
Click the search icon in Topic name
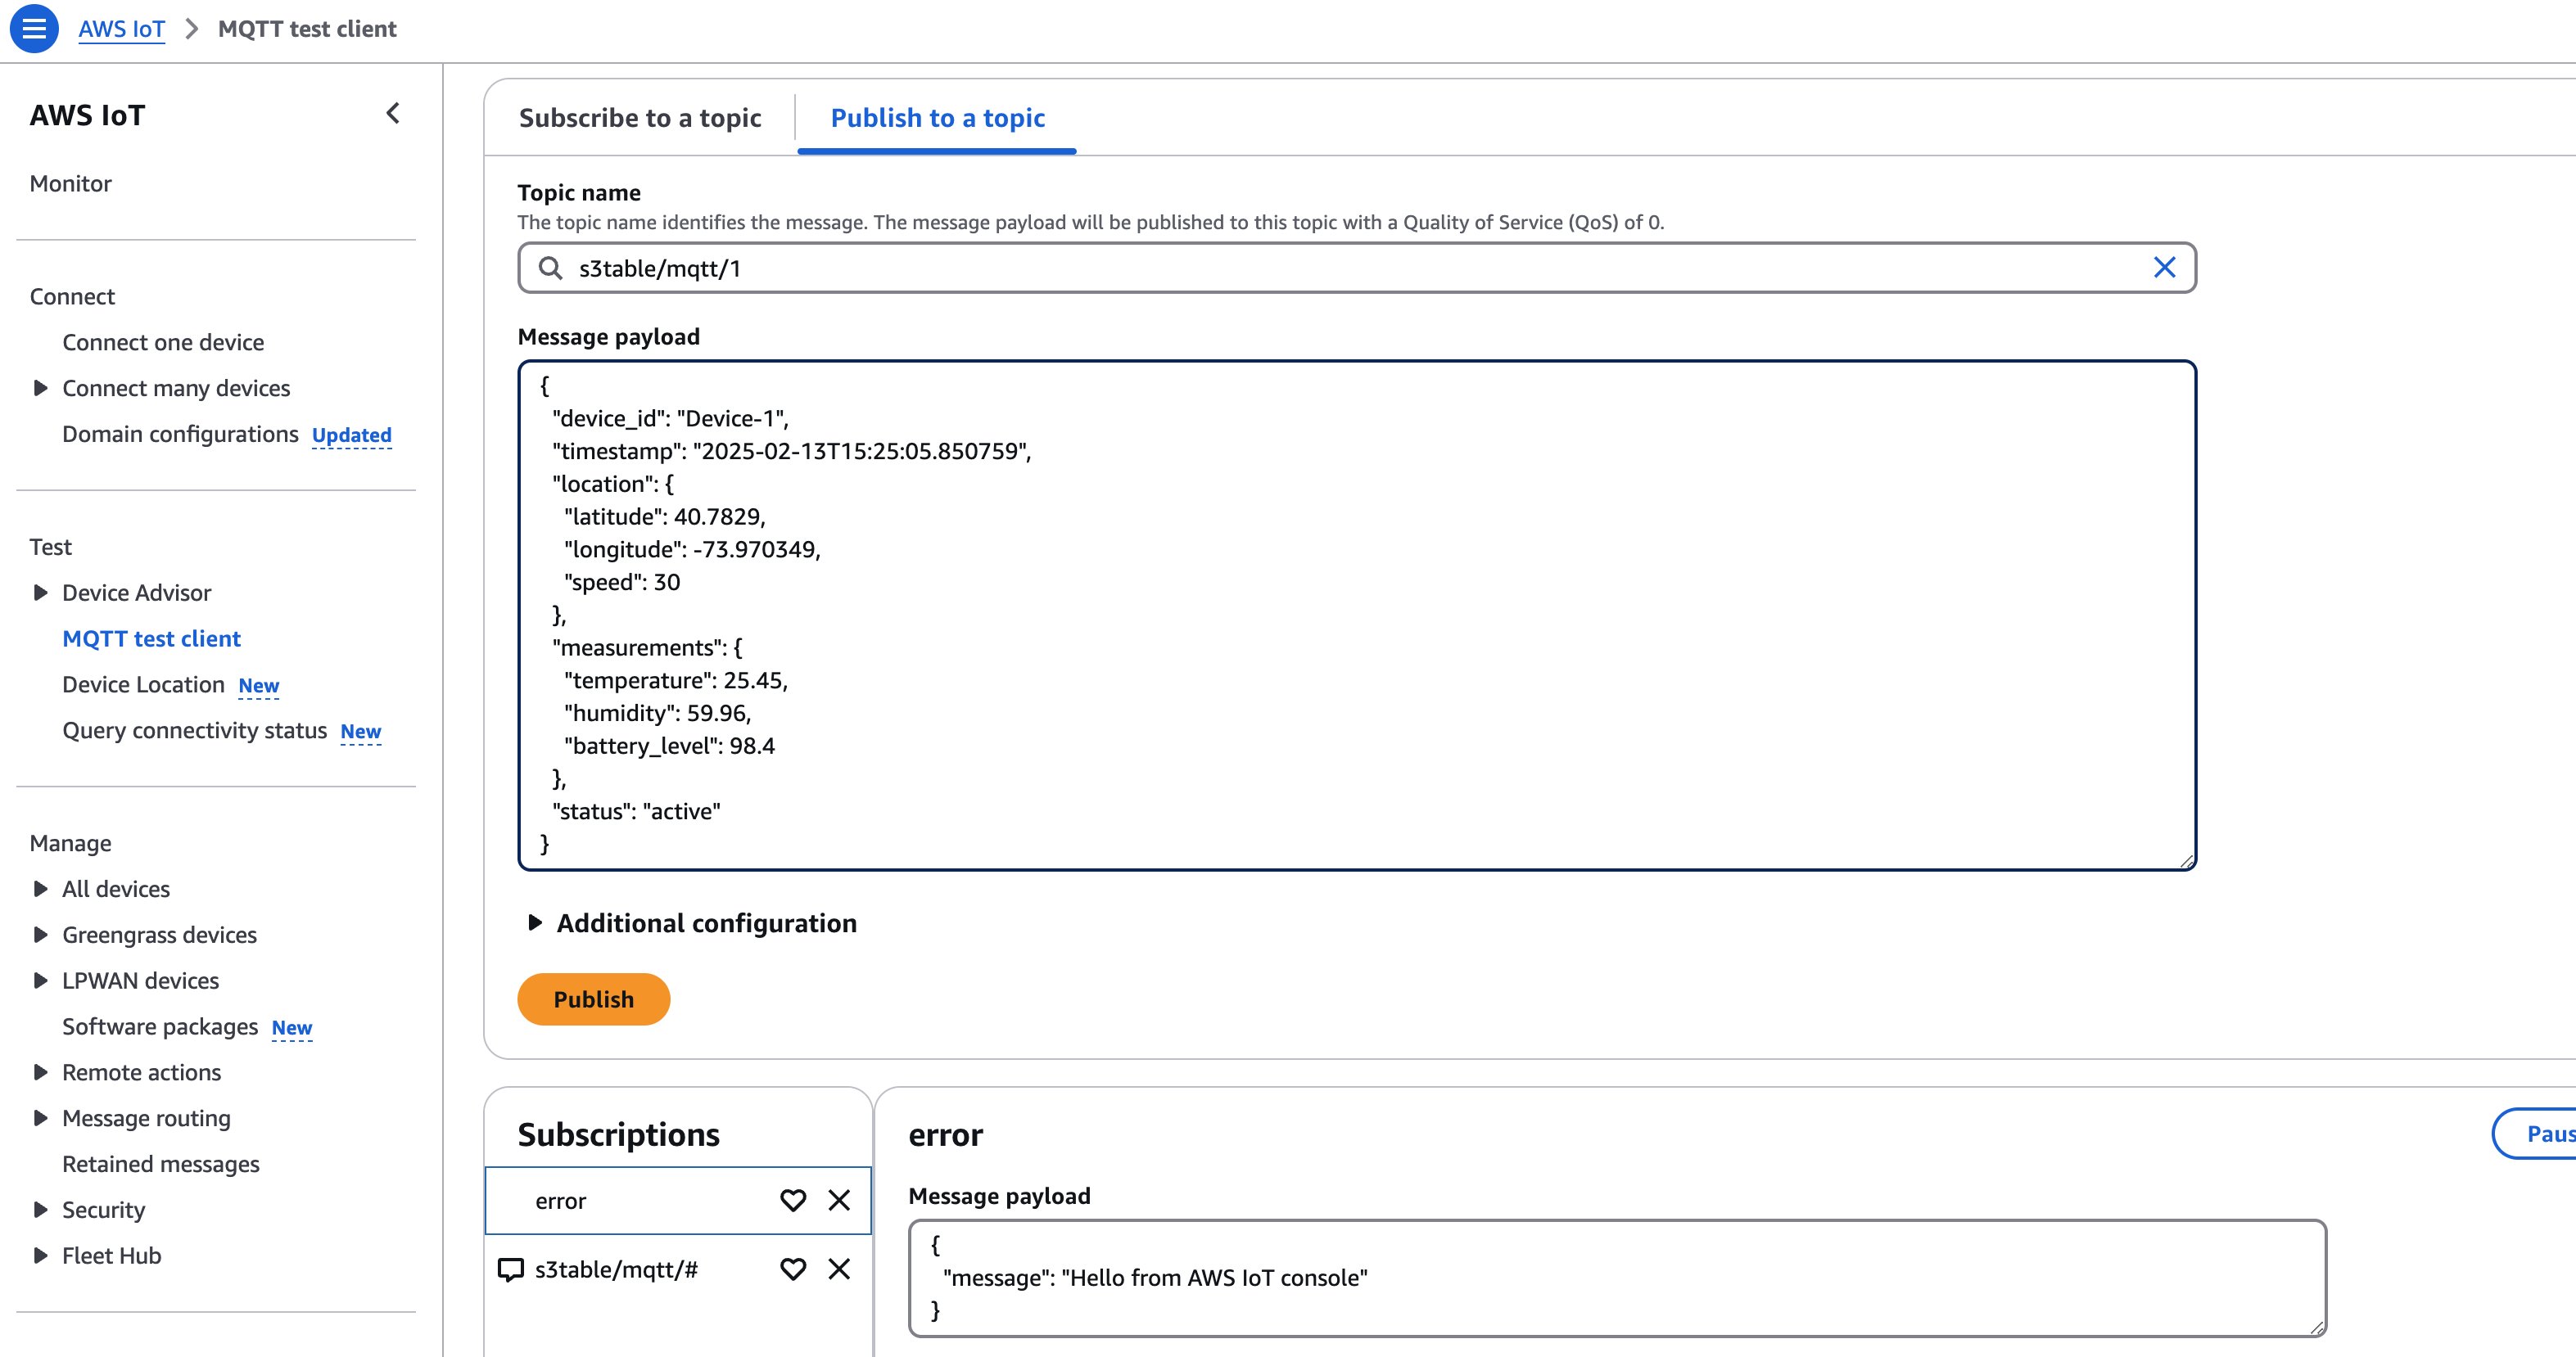pyautogui.click(x=550, y=268)
